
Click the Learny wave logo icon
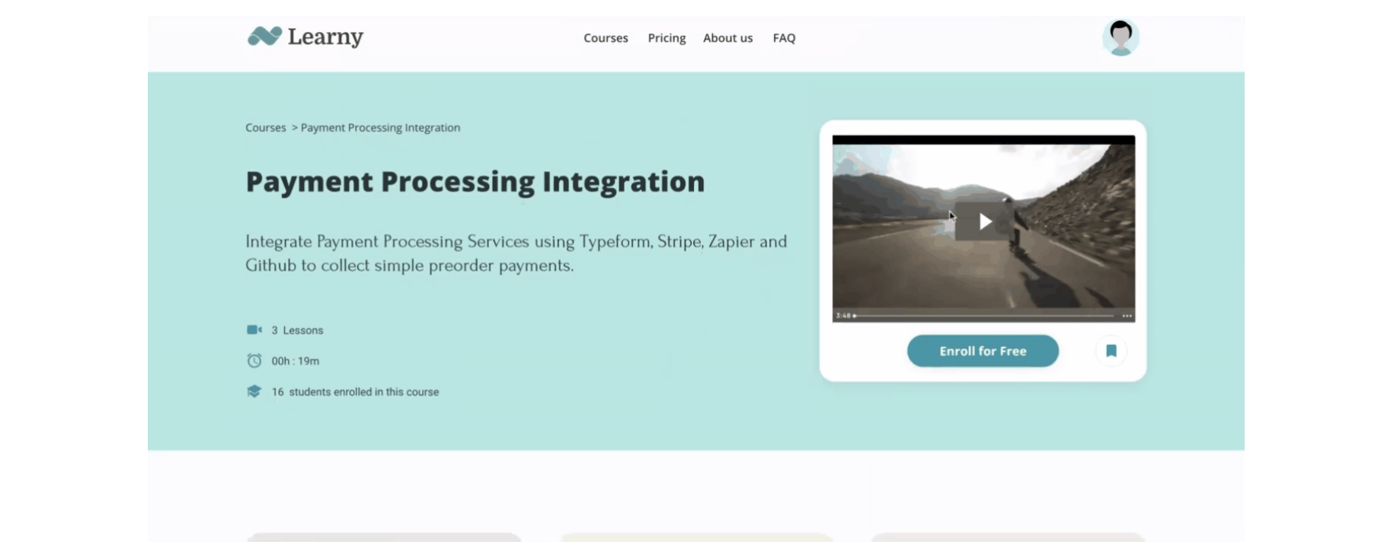[x=264, y=36]
